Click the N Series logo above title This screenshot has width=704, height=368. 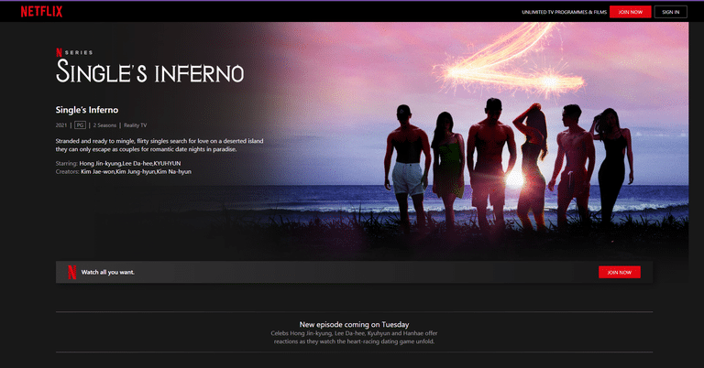tap(74, 52)
